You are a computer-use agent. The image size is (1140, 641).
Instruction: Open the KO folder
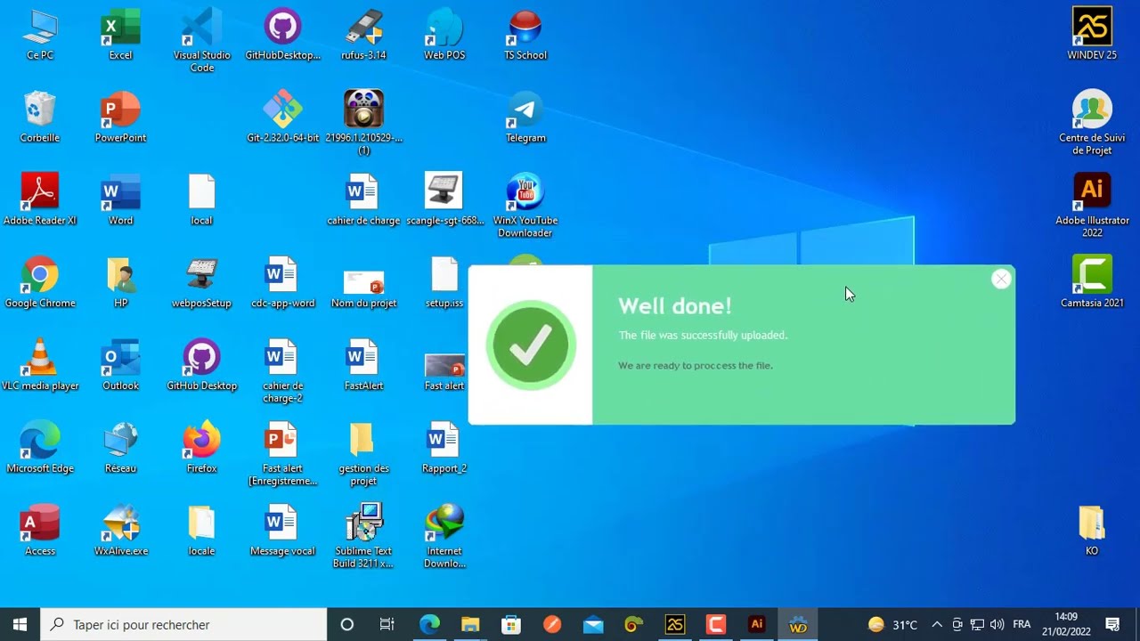click(x=1092, y=531)
